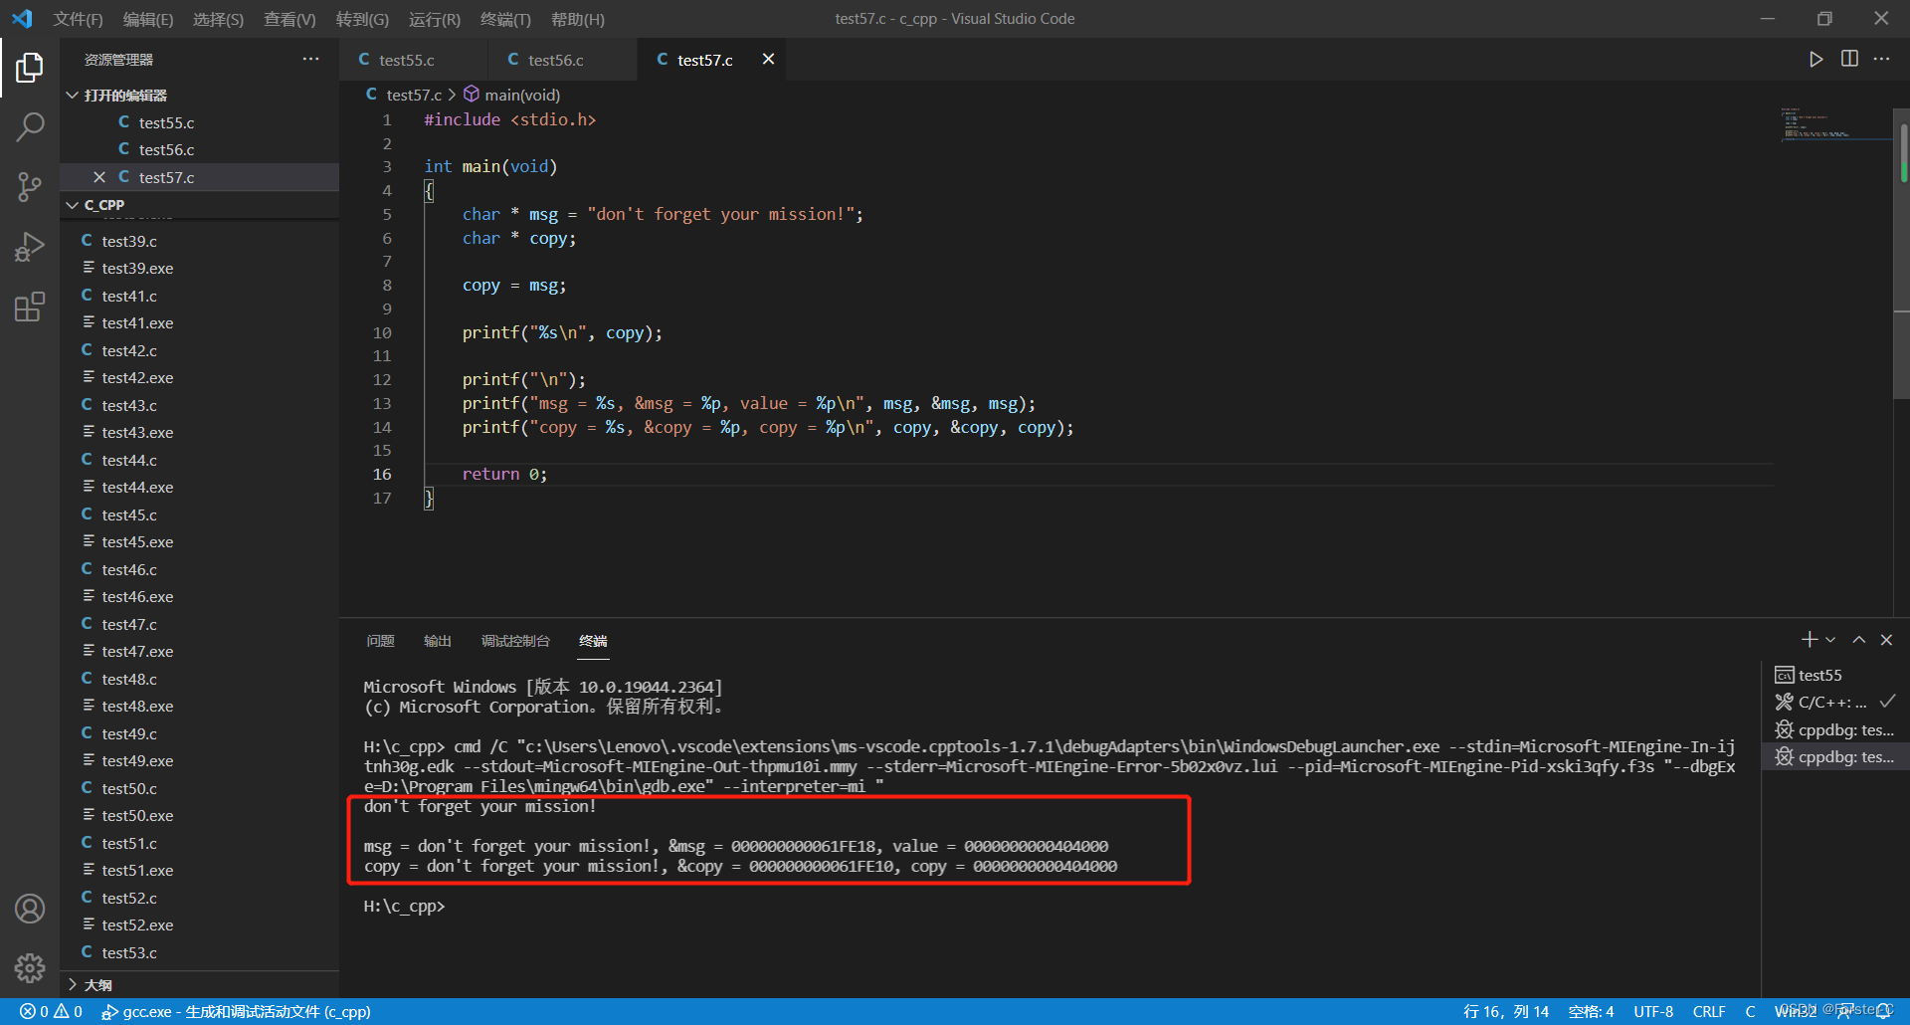Click the errors and warnings status indicator
The image size is (1910, 1025).
click(x=51, y=1012)
